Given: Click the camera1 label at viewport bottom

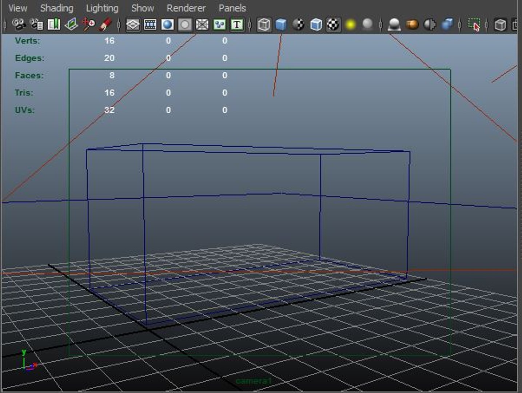Looking at the screenshot, I should click(254, 381).
